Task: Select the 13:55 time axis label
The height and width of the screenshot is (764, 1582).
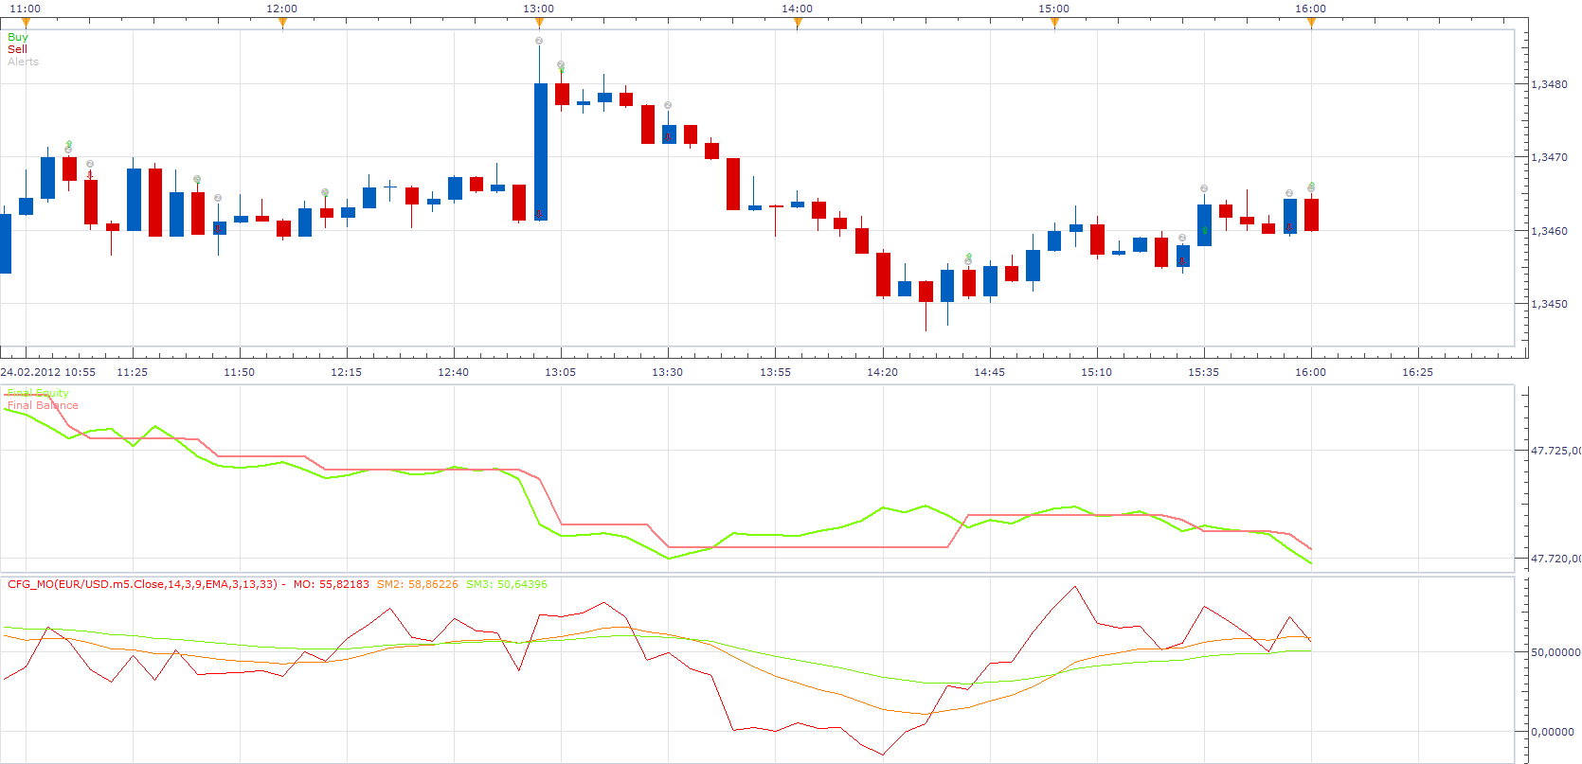Action: point(776,372)
